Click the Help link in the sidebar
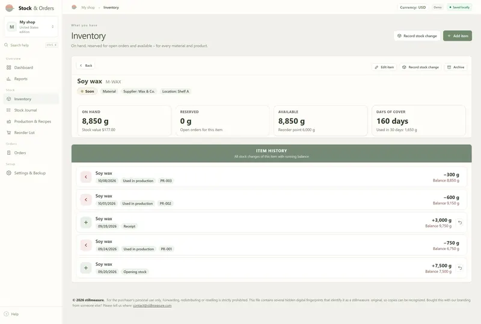 11,314
